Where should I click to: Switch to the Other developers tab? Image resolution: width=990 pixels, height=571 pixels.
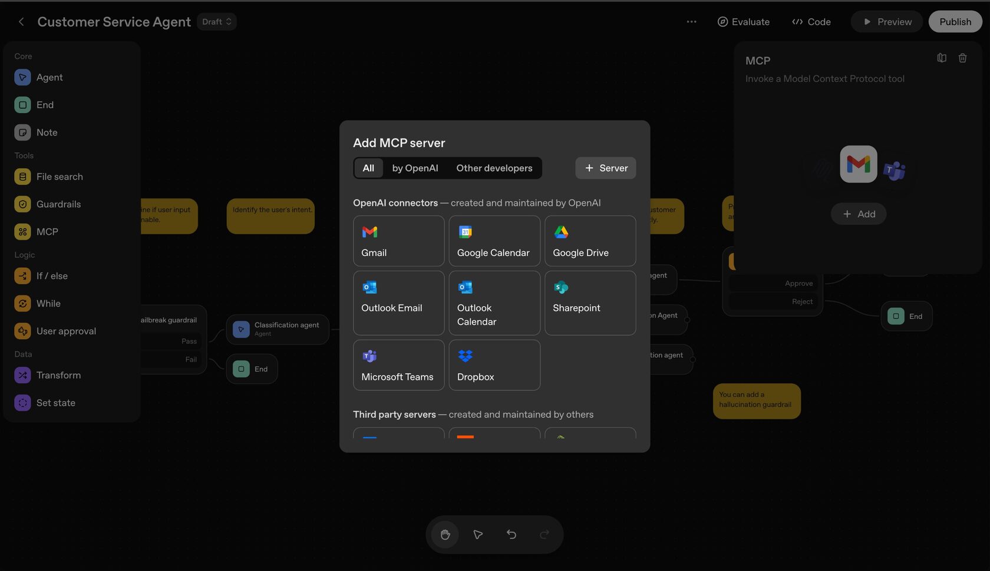click(494, 168)
